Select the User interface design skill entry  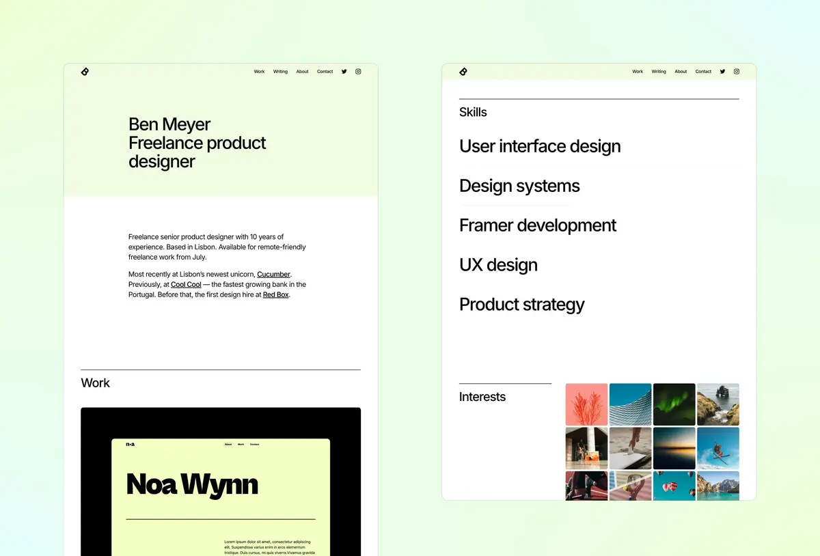tap(540, 146)
